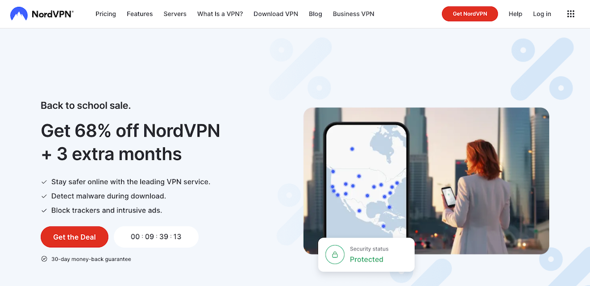Open the Features menu item
The image size is (590, 286).
point(140,14)
